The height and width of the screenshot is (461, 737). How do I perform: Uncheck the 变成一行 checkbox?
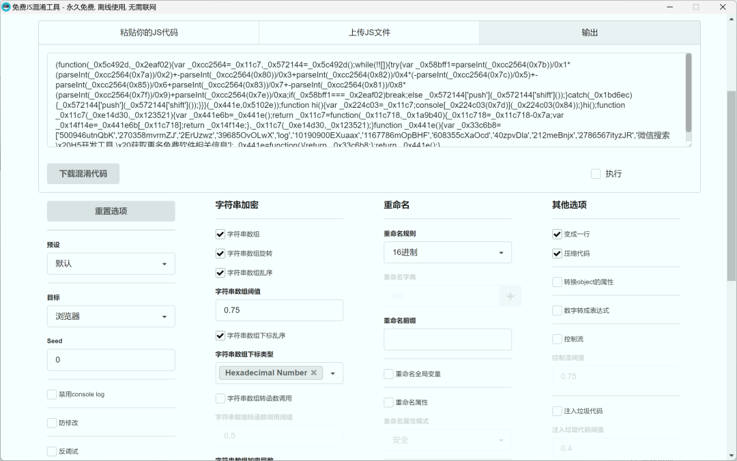coord(557,234)
